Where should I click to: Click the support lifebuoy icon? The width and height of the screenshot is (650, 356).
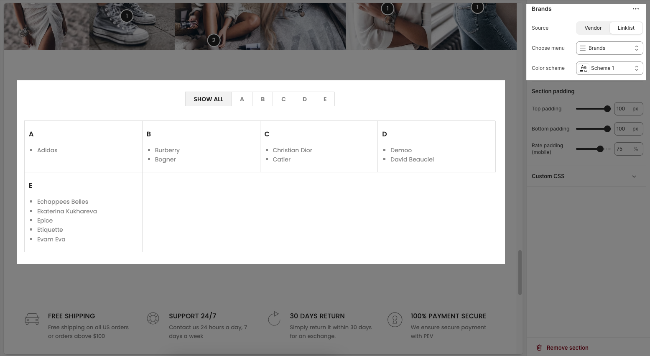[x=153, y=318]
